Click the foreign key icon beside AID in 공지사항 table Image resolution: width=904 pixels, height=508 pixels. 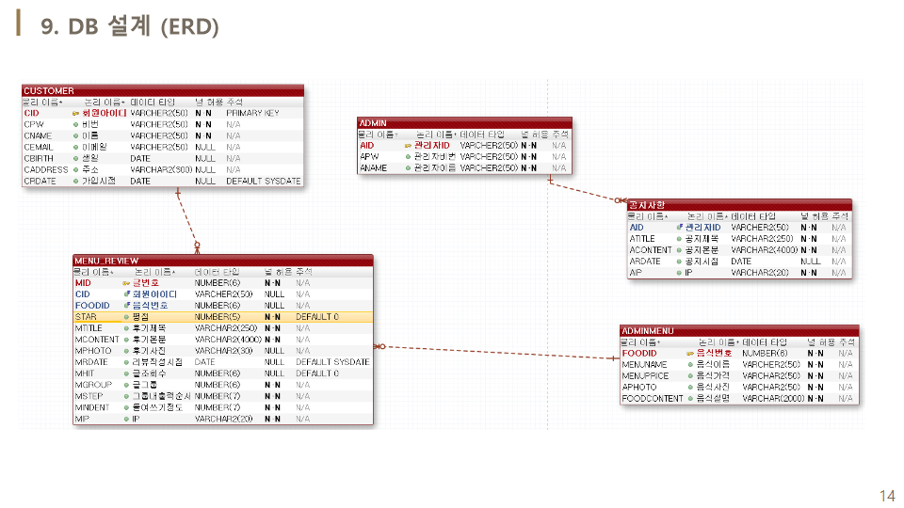pos(680,228)
